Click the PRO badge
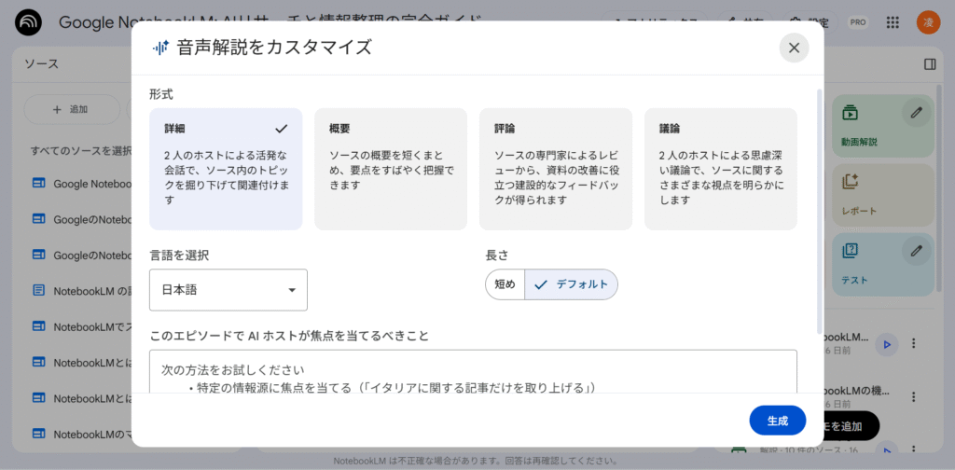This screenshot has width=955, height=470. (x=857, y=22)
